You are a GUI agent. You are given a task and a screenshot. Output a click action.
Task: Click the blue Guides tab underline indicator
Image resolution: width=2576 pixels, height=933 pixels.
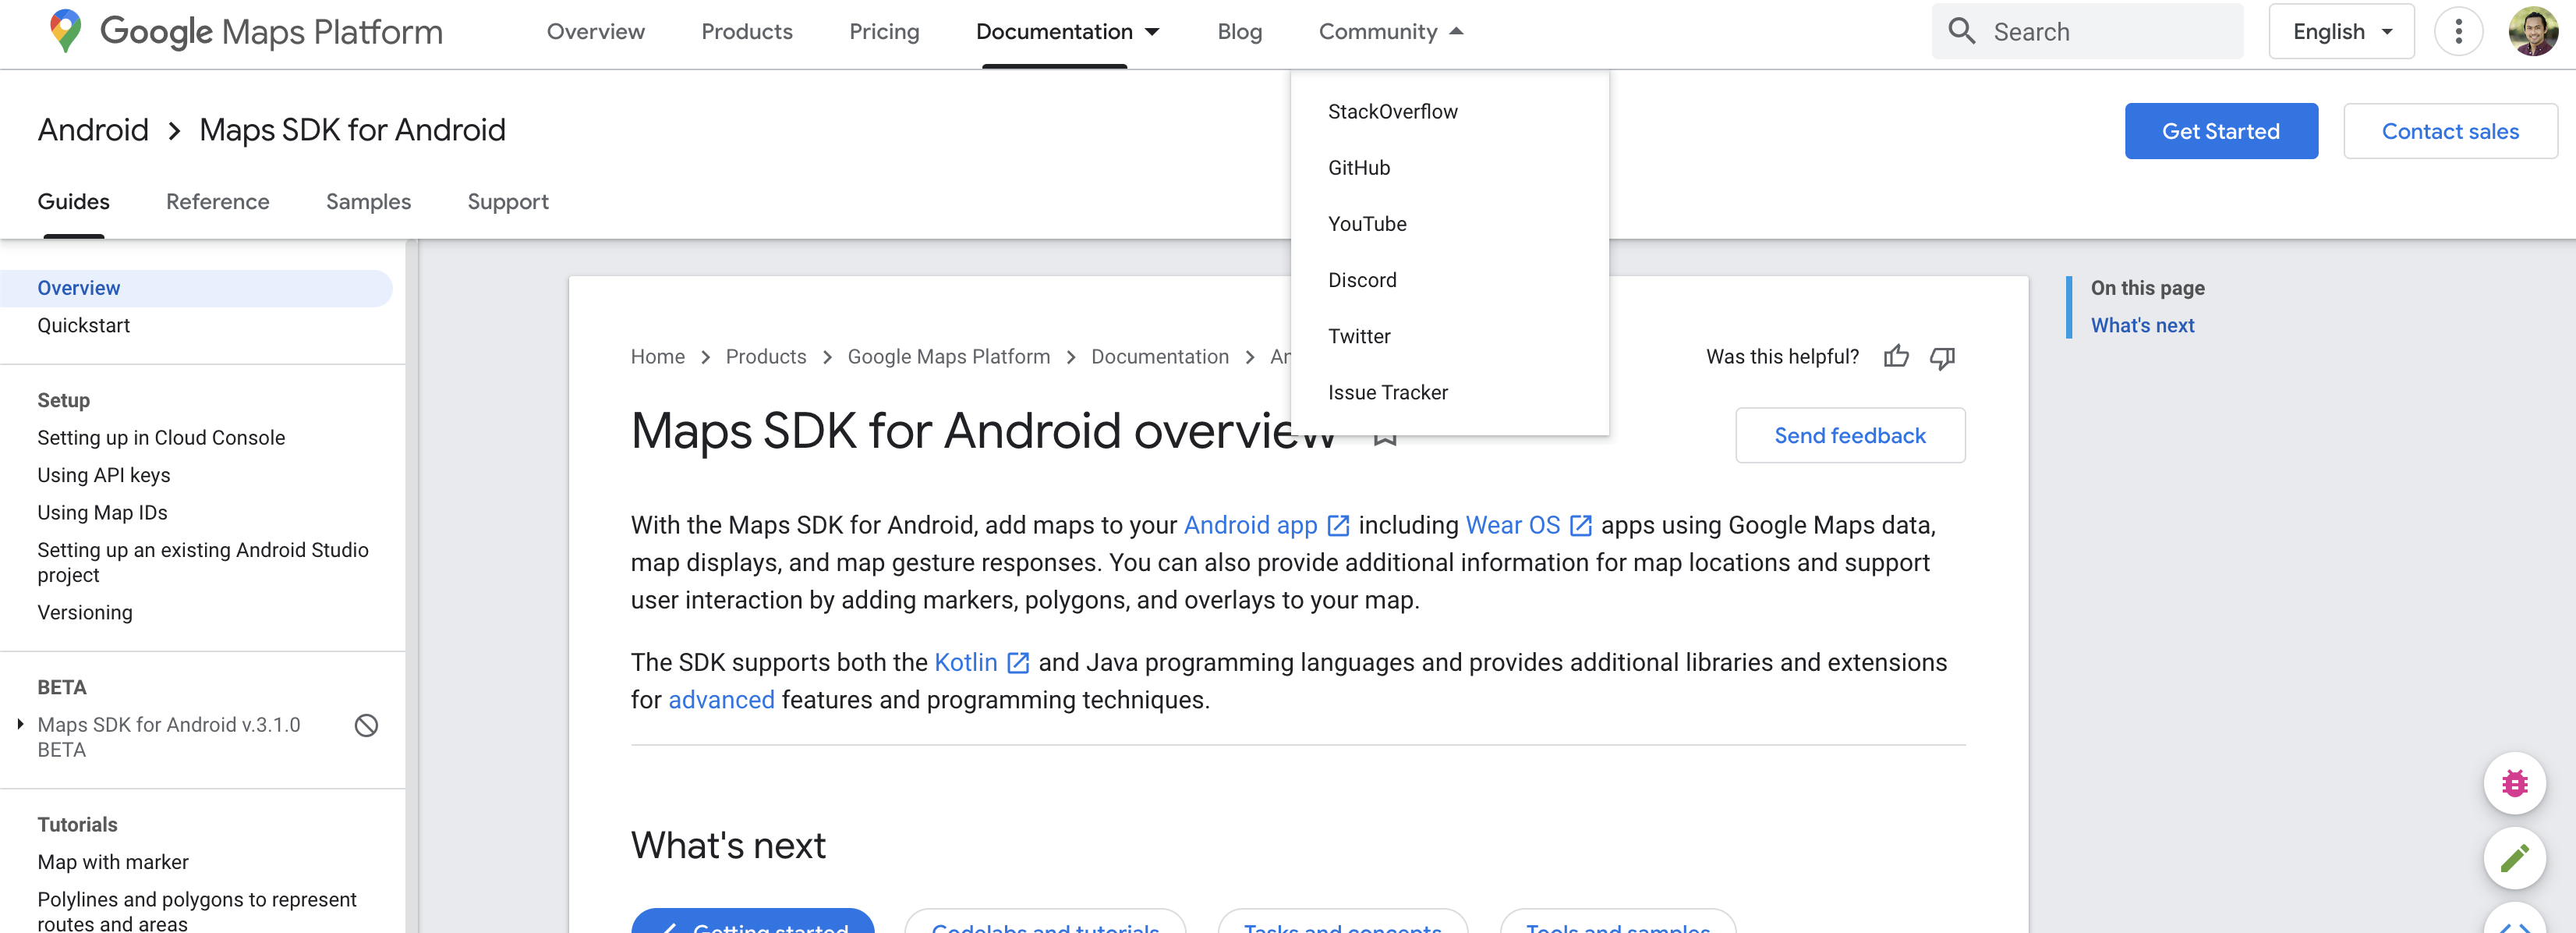pyautogui.click(x=73, y=237)
